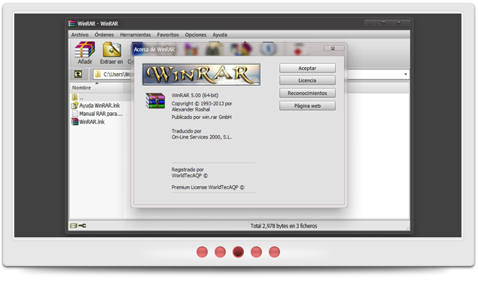Click the WinRAR title bar app icon
Image resolution: width=478 pixels, height=281 pixels.
coord(72,23)
